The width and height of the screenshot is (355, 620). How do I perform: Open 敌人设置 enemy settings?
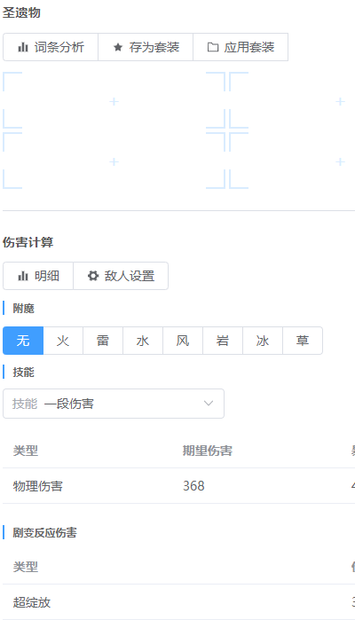click(x=121, y=276)
